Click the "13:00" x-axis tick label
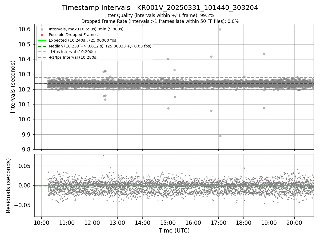The width and height of the screenshot is (320, 240). (117, 223)
